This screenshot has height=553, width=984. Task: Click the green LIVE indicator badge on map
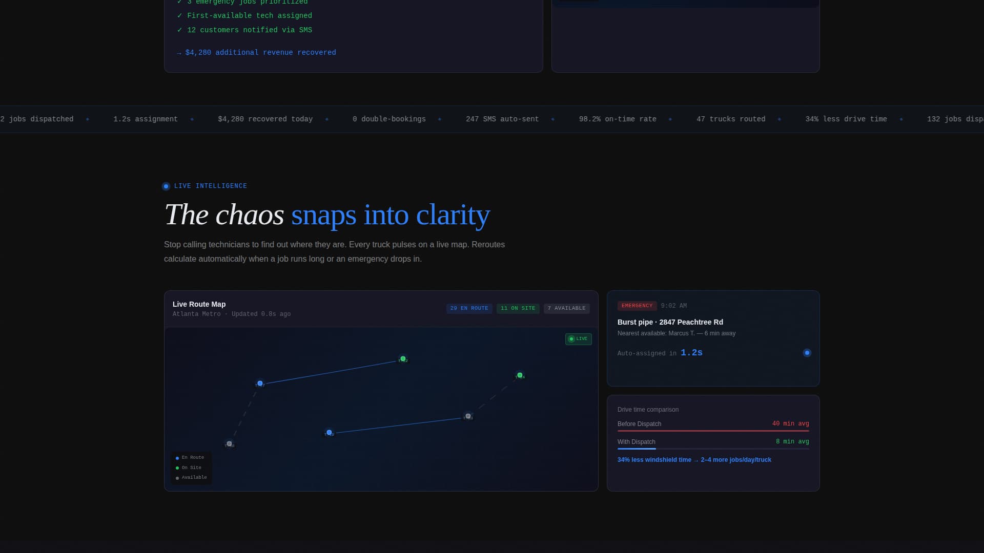579,339
